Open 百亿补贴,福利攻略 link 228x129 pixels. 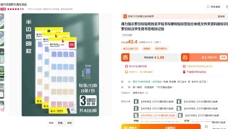138,66
